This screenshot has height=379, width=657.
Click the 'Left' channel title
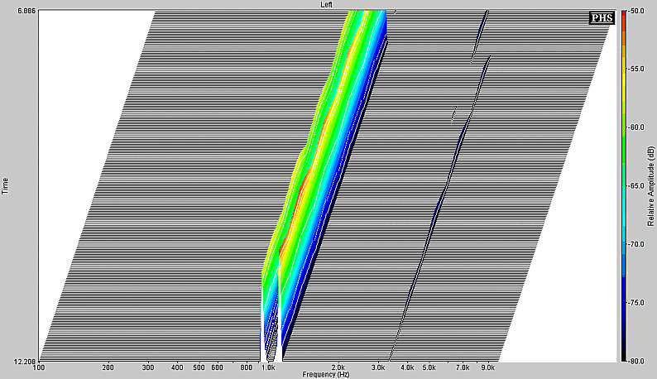(328, 5)
